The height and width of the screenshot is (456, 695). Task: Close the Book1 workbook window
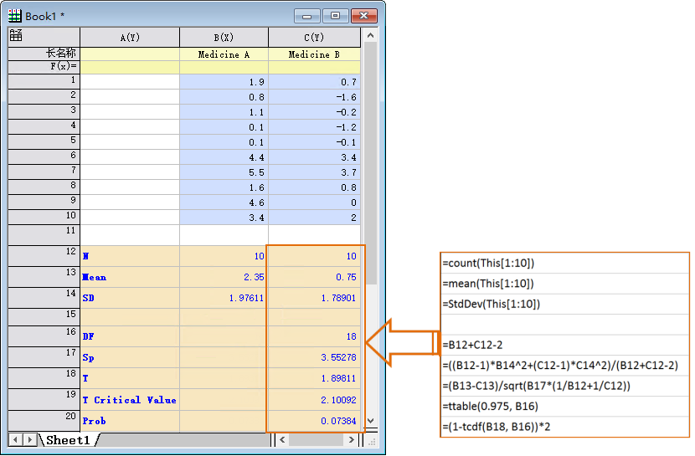click(x=364, y=16)
